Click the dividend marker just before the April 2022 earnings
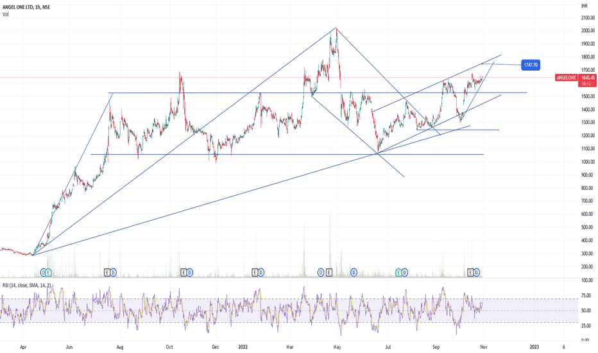Screen dimensions: 598x353 tap(321, 273)
